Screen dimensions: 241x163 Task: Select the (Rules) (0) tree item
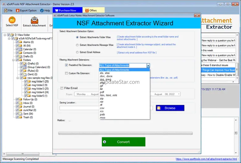tap(33, 71)
